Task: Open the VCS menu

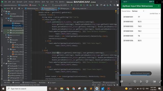Action: click(57, 2)
